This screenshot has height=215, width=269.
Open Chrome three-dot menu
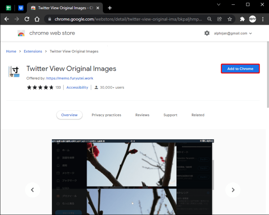pyautogui.click(x=263, y=19)
